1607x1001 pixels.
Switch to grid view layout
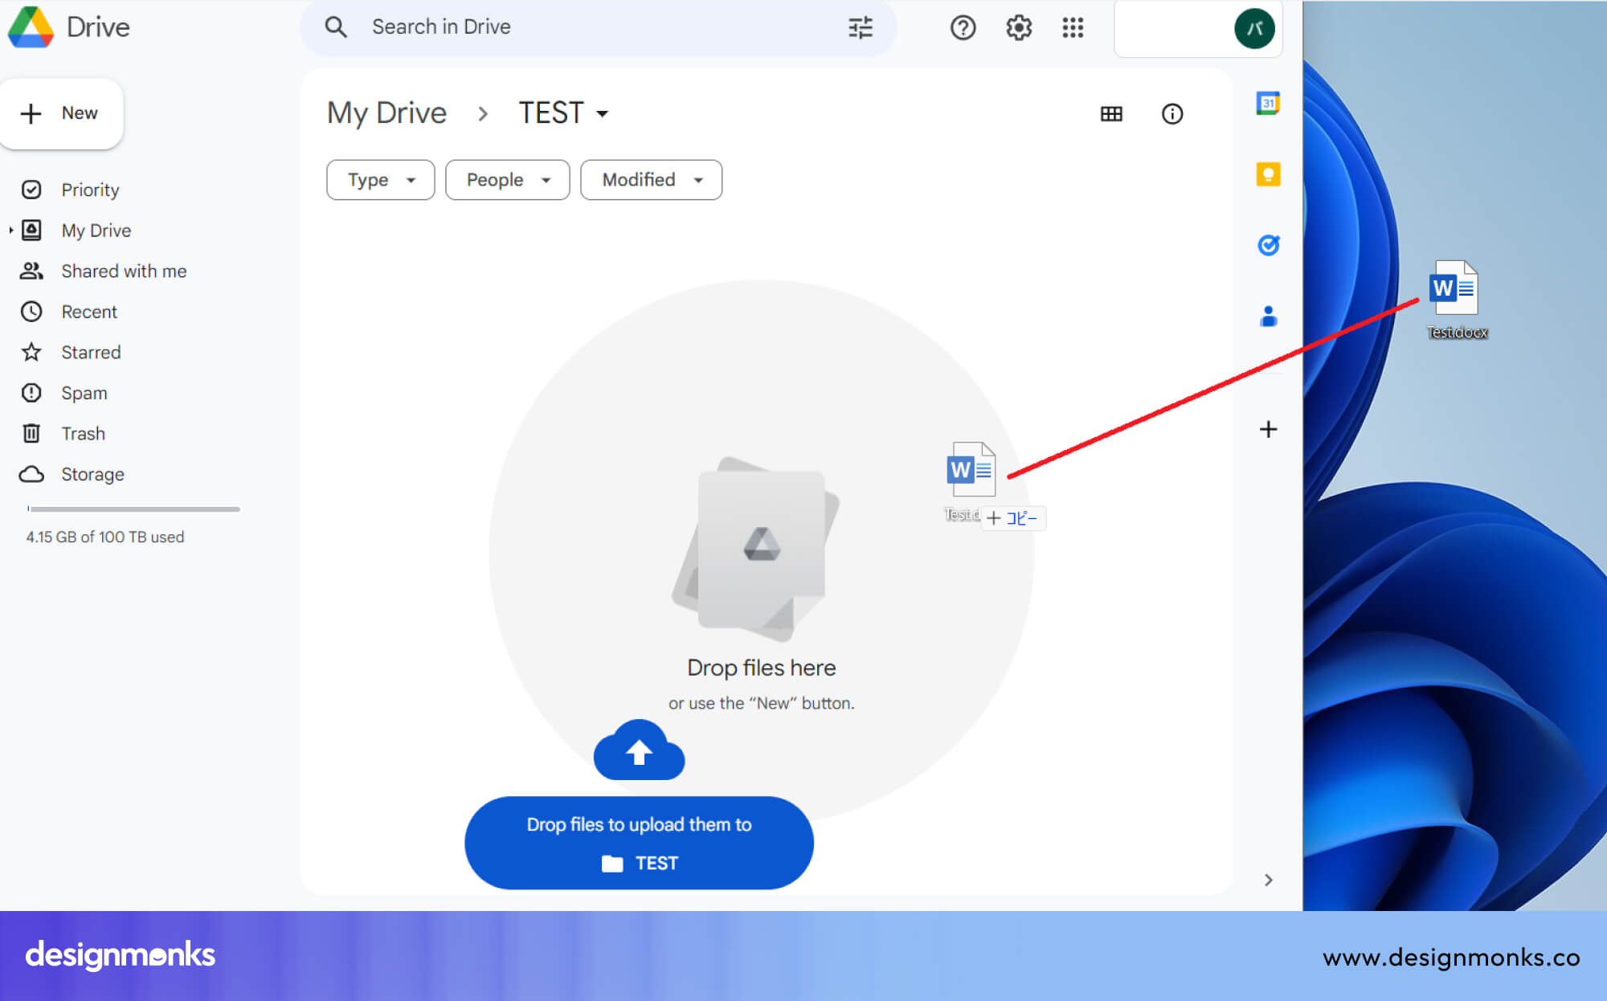pyautogui.click(x=1111, y=113)
